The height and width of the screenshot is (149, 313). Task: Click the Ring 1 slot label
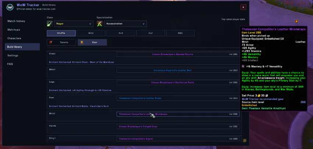coord(52,138)
